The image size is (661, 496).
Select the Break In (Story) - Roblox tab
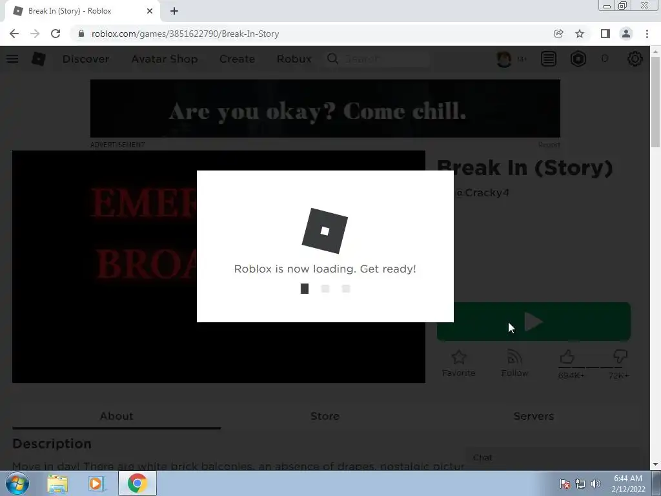(x=82, y=12)
